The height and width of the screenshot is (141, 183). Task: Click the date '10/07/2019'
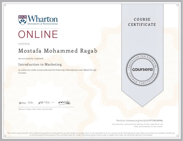(24, 44)
